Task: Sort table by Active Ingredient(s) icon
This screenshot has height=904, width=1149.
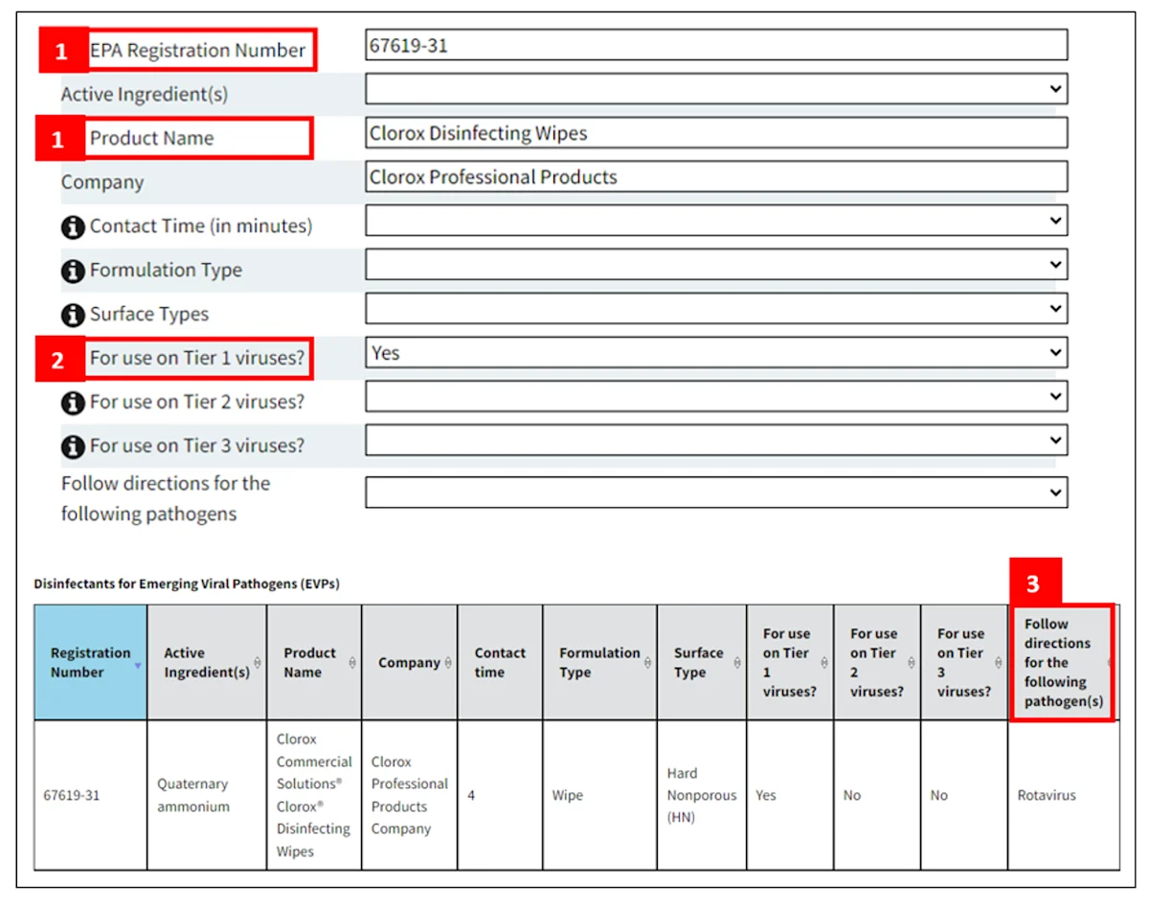Action: (x=259, y=663)
